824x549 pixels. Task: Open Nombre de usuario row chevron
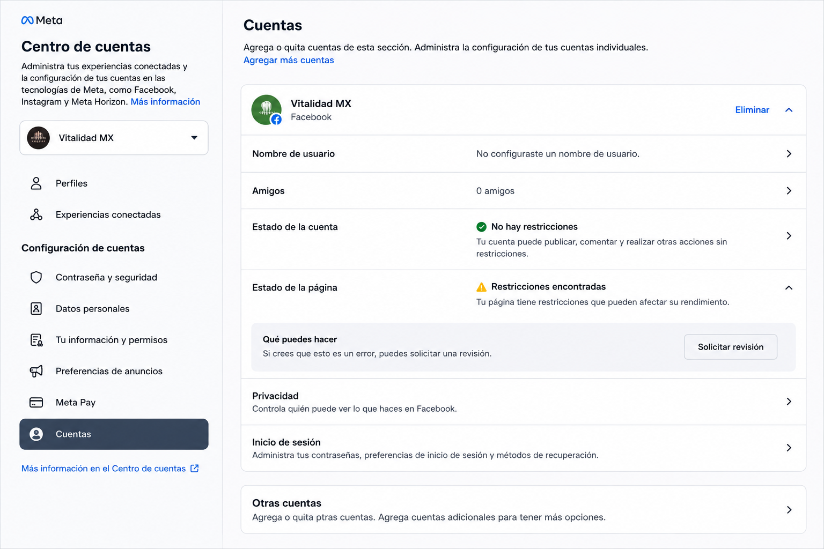click(789, 154)
